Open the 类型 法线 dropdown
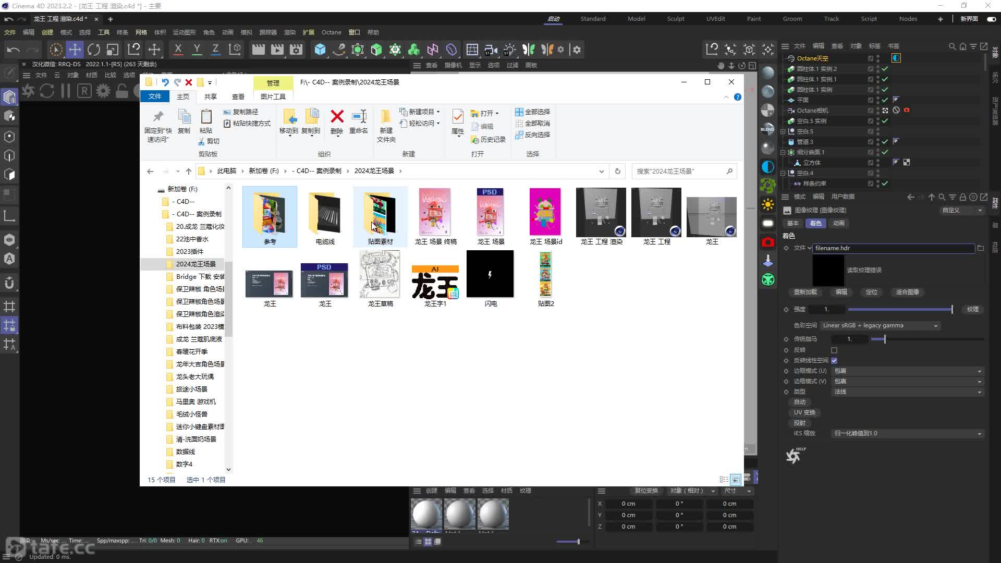This screenshot has width=1001, height=563. [x=908, y=392]
